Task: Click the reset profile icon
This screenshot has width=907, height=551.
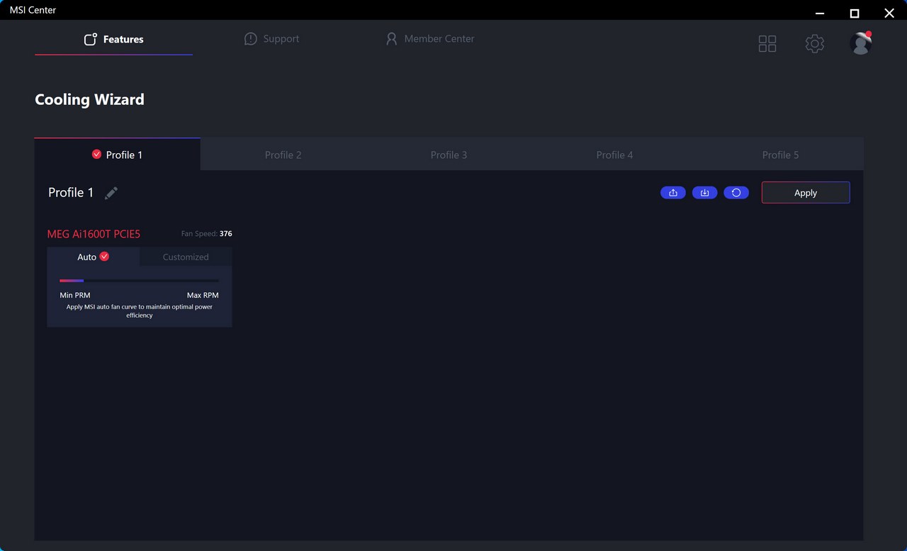Action: click(x=736, y=193)
